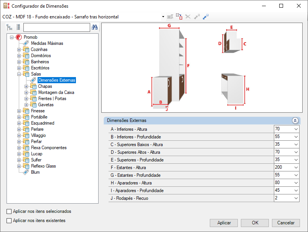The height and width of the screenshot is (232, 308).
Task: Select the Frentes | Portas tree item
Action: (x=52, y=99)
